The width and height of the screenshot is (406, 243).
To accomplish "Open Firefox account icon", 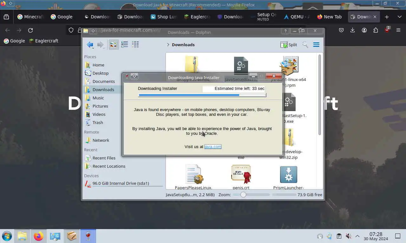I will (x=364, y=30).
